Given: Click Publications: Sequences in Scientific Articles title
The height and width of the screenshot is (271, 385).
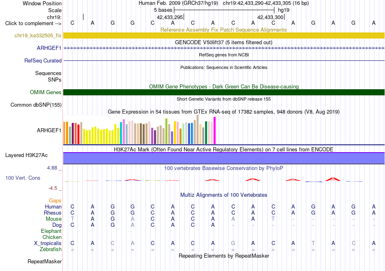Looking at the screenshot, I should point(224,67).
